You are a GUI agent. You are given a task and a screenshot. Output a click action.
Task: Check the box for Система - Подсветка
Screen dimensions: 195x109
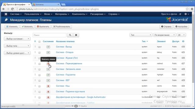click(x=39, y=75)
